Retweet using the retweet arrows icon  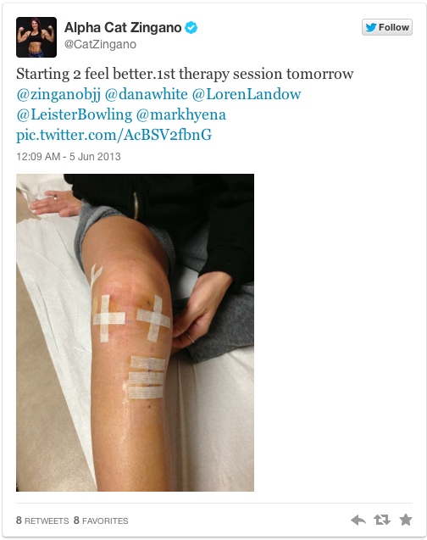(x=382, y=520)
